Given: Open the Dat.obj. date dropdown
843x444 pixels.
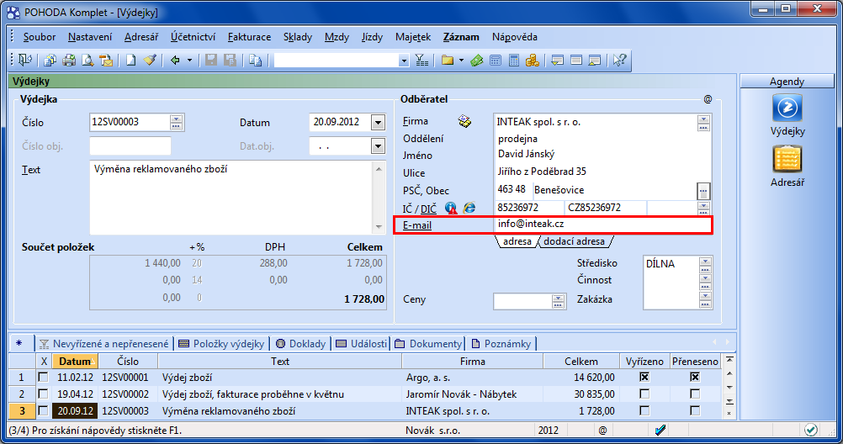Looking at the screenshot, I should click(378, 146).
